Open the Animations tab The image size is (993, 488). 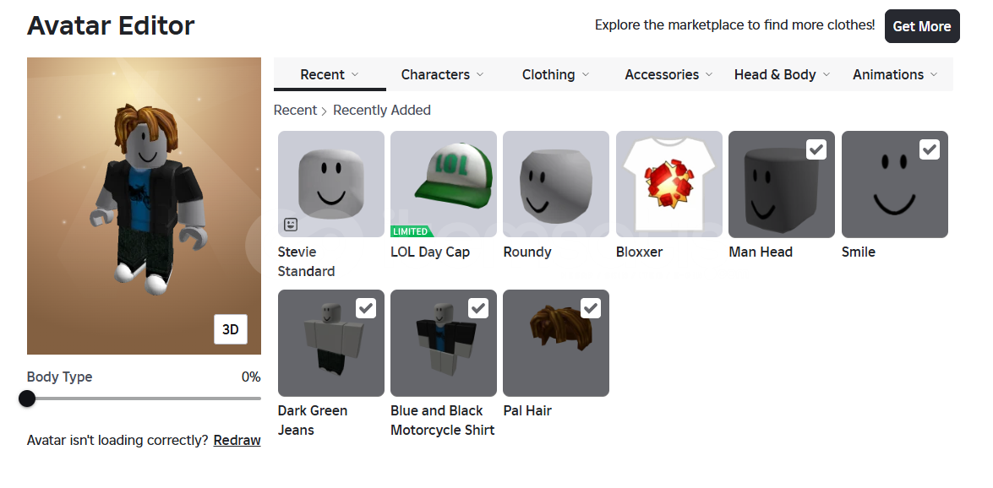(x=896, y=74)
